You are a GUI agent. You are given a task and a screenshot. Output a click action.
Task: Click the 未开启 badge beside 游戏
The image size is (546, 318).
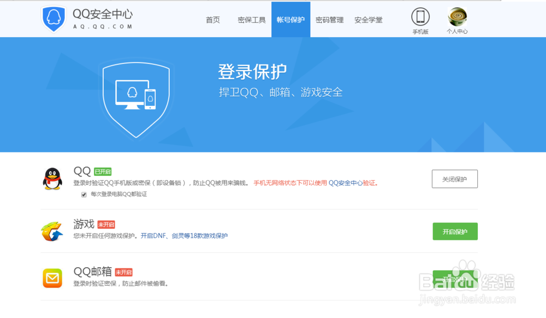coord(105,224)
